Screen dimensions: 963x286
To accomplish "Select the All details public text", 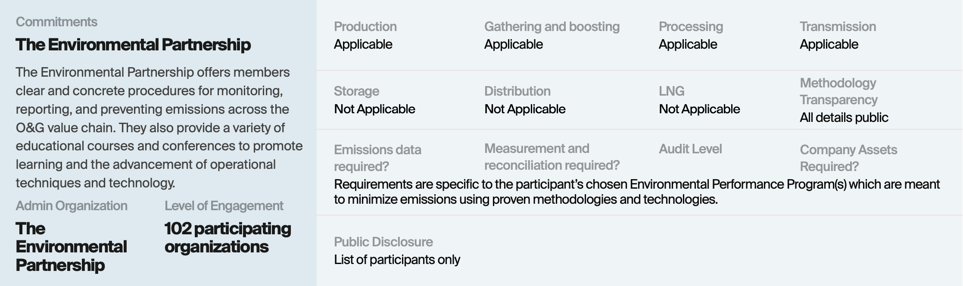I will coord(844,118).
